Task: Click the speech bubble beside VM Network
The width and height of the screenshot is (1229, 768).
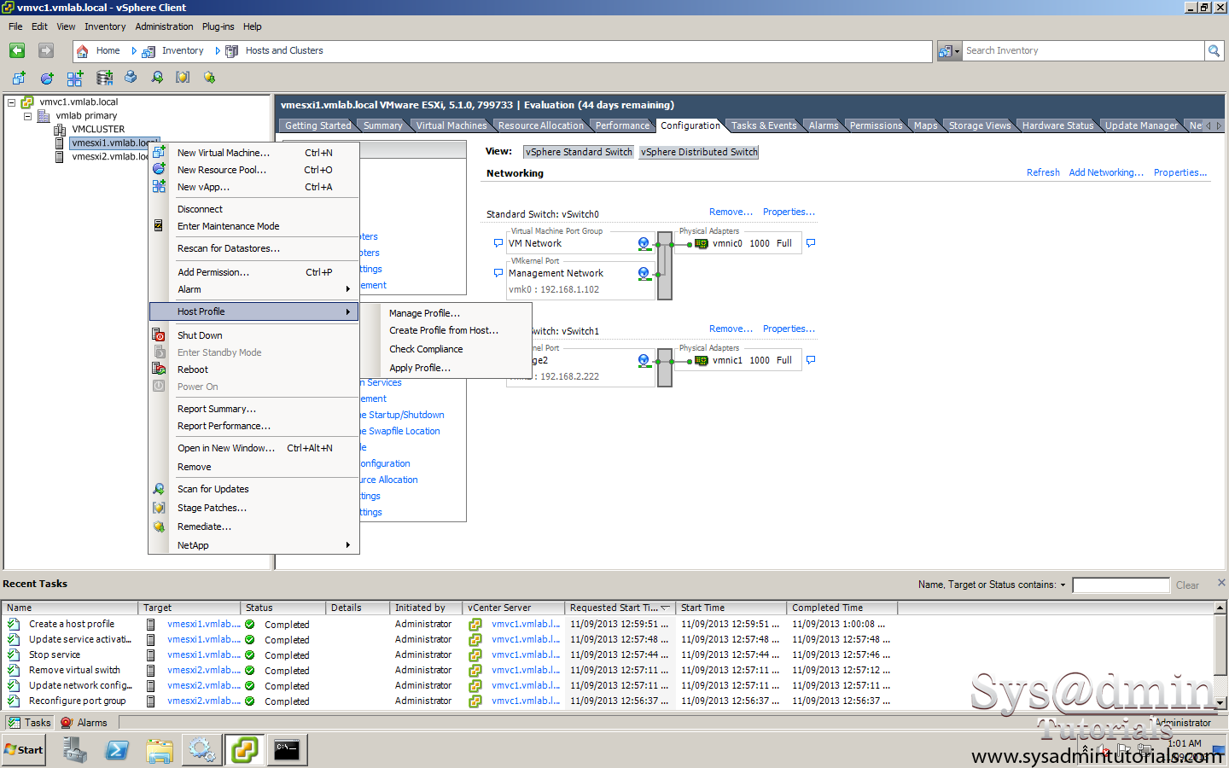Action: tap(498, 243)
